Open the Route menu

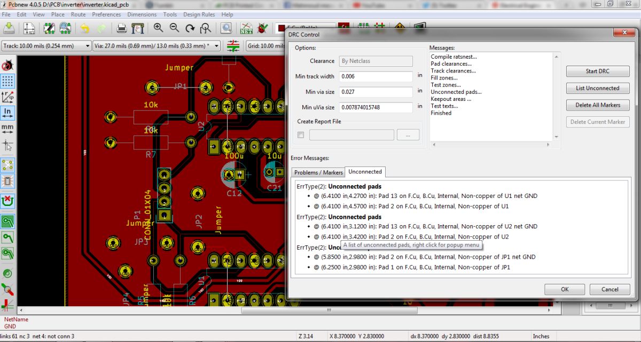coord(78,14)
